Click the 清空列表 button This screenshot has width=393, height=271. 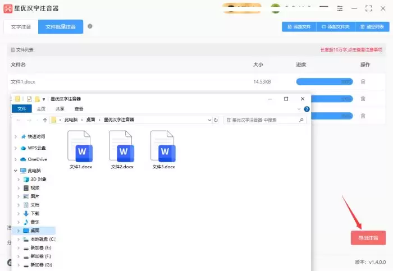(x=372, y=26)
